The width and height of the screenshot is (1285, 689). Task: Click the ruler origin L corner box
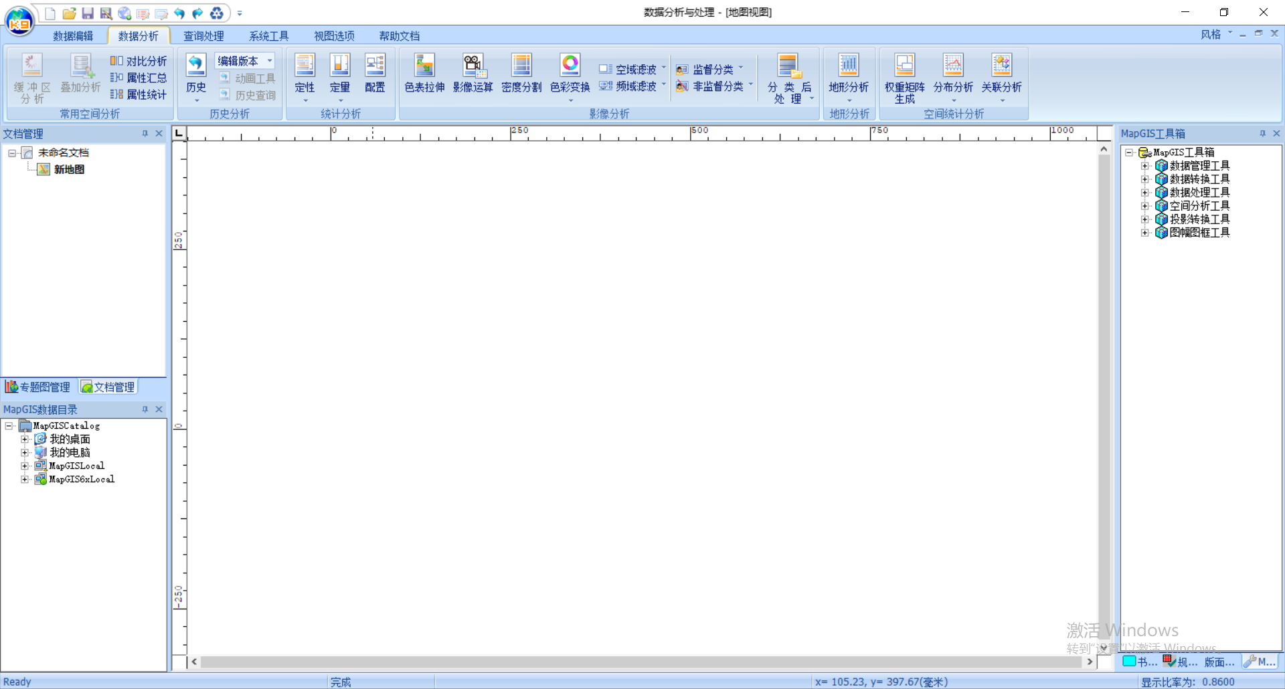[x=179, y=133]
